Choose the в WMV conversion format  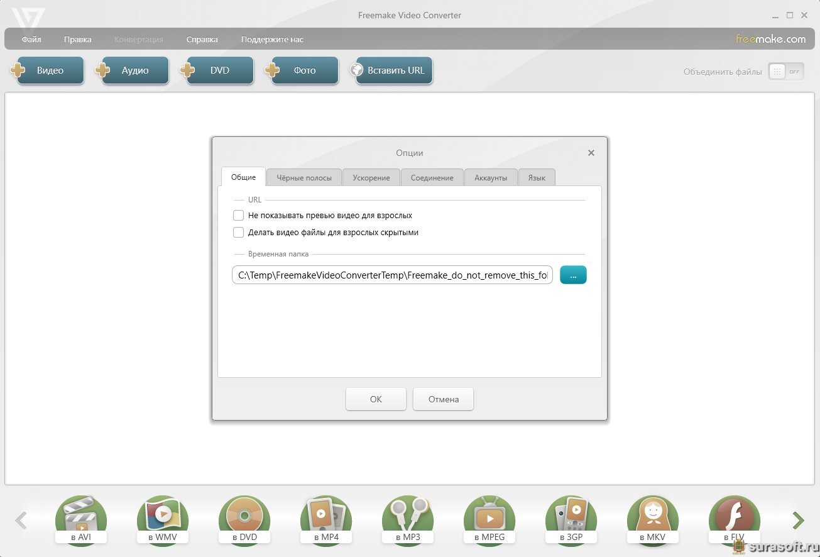[x=163, y=521]
